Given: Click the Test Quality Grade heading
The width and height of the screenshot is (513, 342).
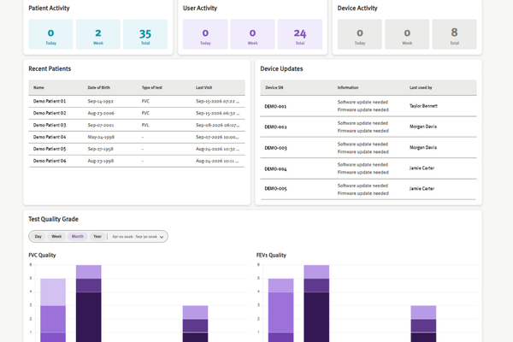Looking at the screenshot, I should [53, 219].
